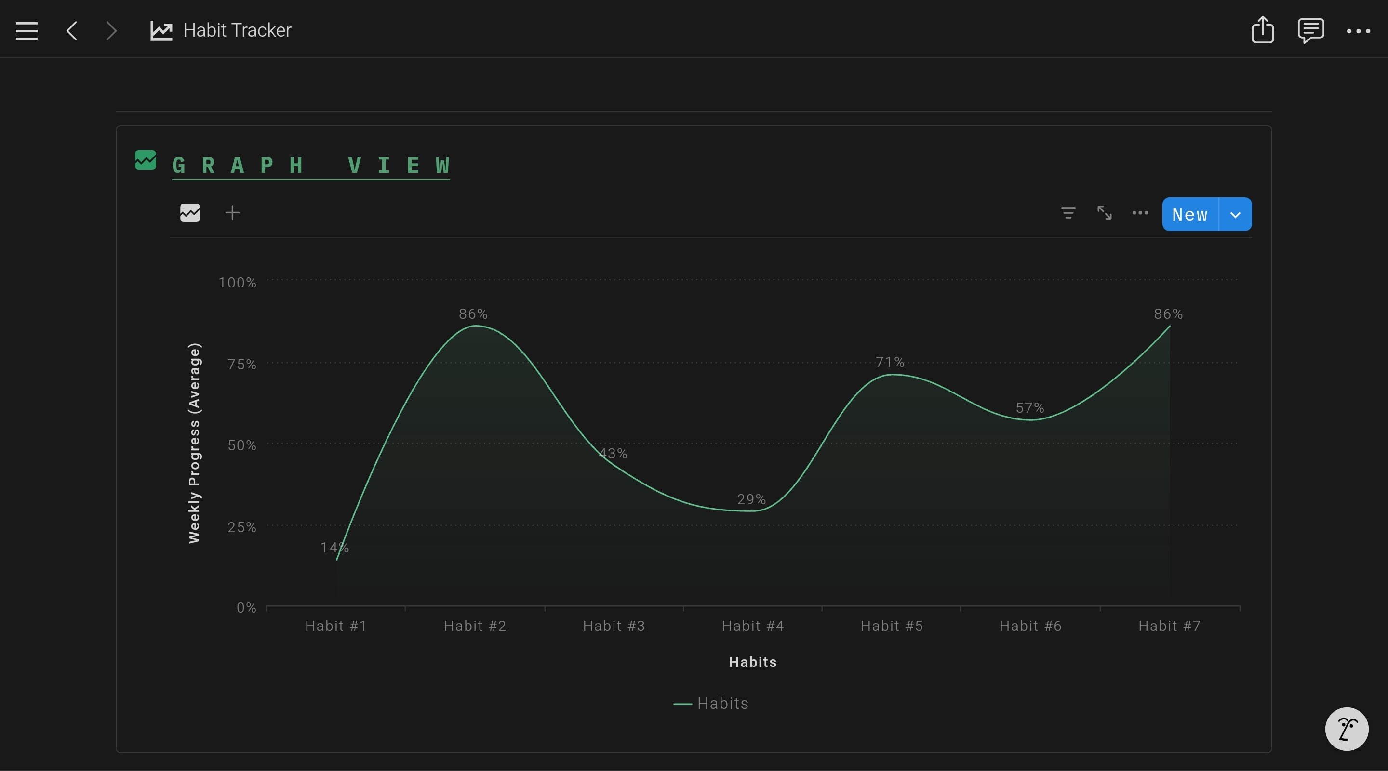Go back with the left arrow
The image size is (1388, 771).
pos(72,31)
